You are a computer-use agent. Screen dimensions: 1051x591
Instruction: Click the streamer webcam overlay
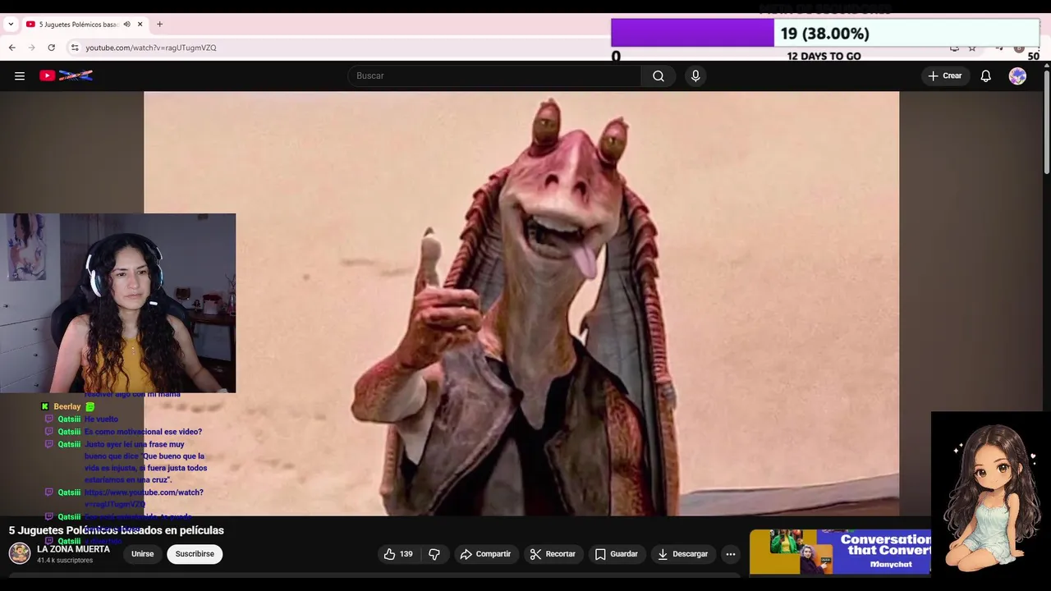pyautogui.click(x=117, y=303)
